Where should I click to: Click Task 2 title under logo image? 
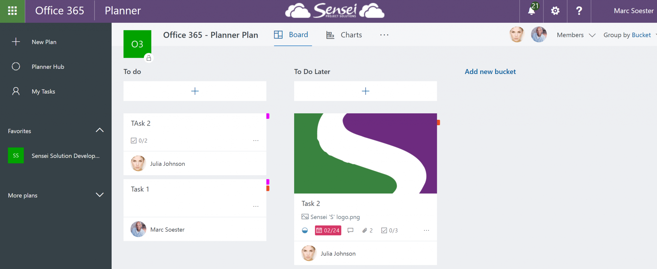tap(311, 204)
